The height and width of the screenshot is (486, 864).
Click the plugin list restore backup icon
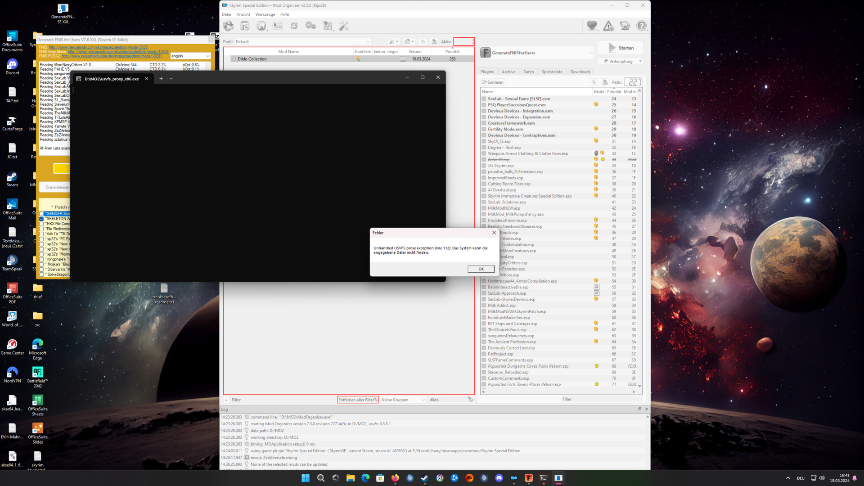click(594, 82)
